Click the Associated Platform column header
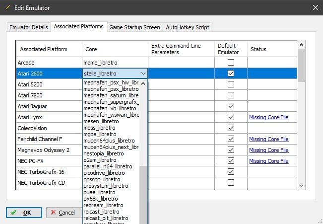 [49, 49]
